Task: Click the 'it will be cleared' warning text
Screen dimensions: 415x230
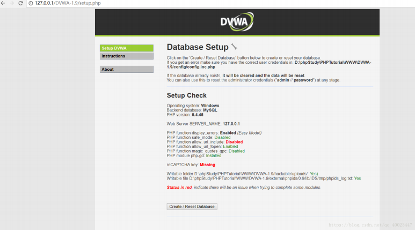Action: click(x=264, y=76)
